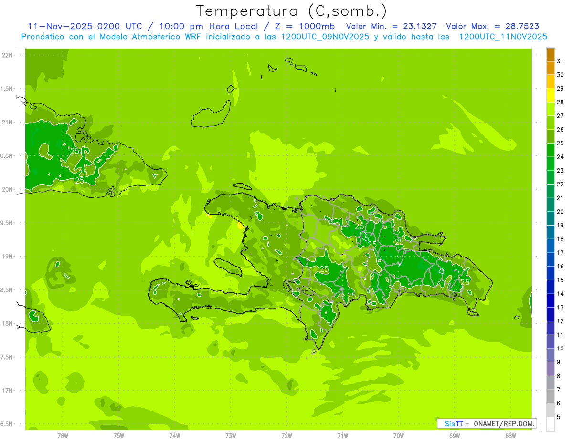573x442 pixels.
Task: Click the '28' label on the color scale
Action: click(x=561, y=102)
